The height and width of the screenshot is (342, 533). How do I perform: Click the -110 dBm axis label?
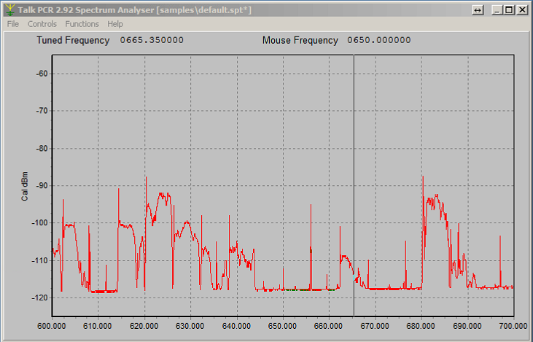coord(40,261)
